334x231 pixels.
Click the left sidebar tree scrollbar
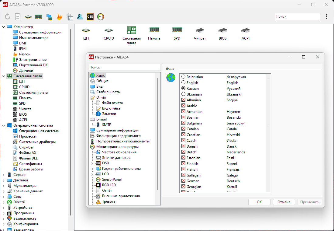click(71, 122)
